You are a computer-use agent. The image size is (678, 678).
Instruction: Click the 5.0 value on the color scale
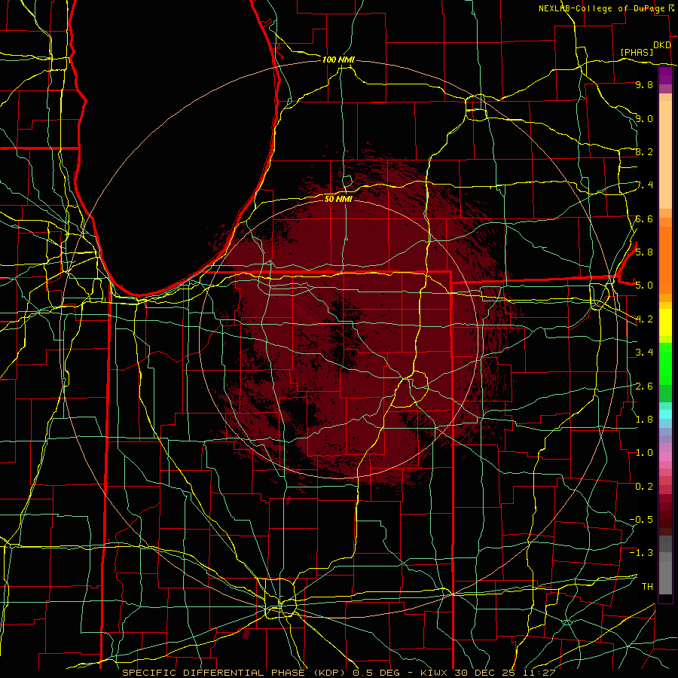pyautogui.click(x=644, y=286)
